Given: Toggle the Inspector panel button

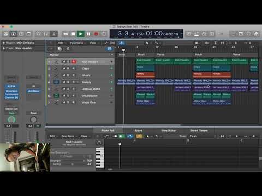Looking at the screenshot, I should pos(14,34).
